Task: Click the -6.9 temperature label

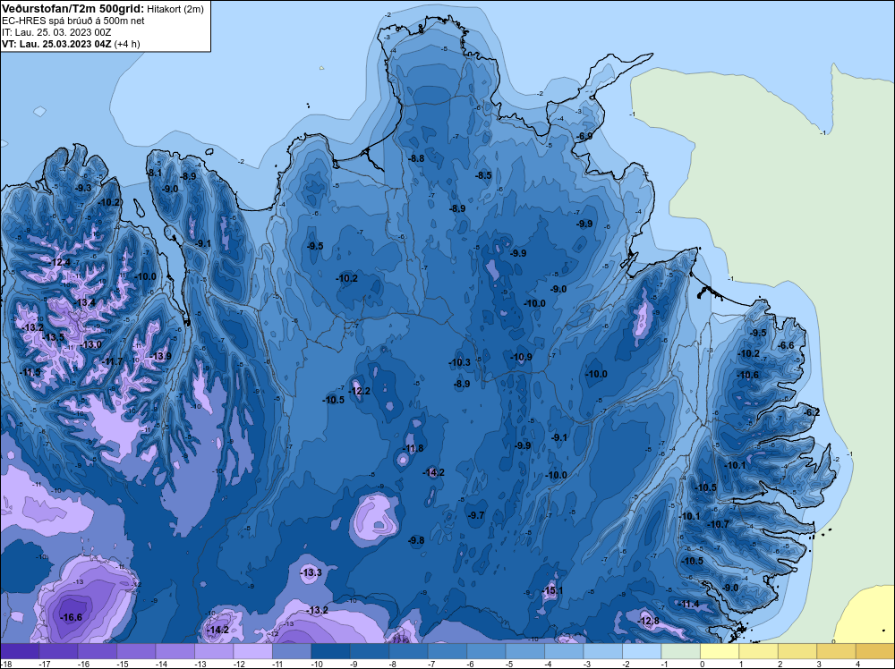Action: click(584, 136)
